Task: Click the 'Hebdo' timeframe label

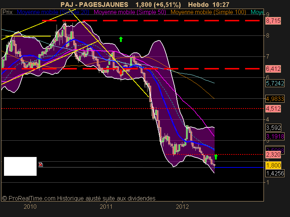Action: (x=198, y=4)
